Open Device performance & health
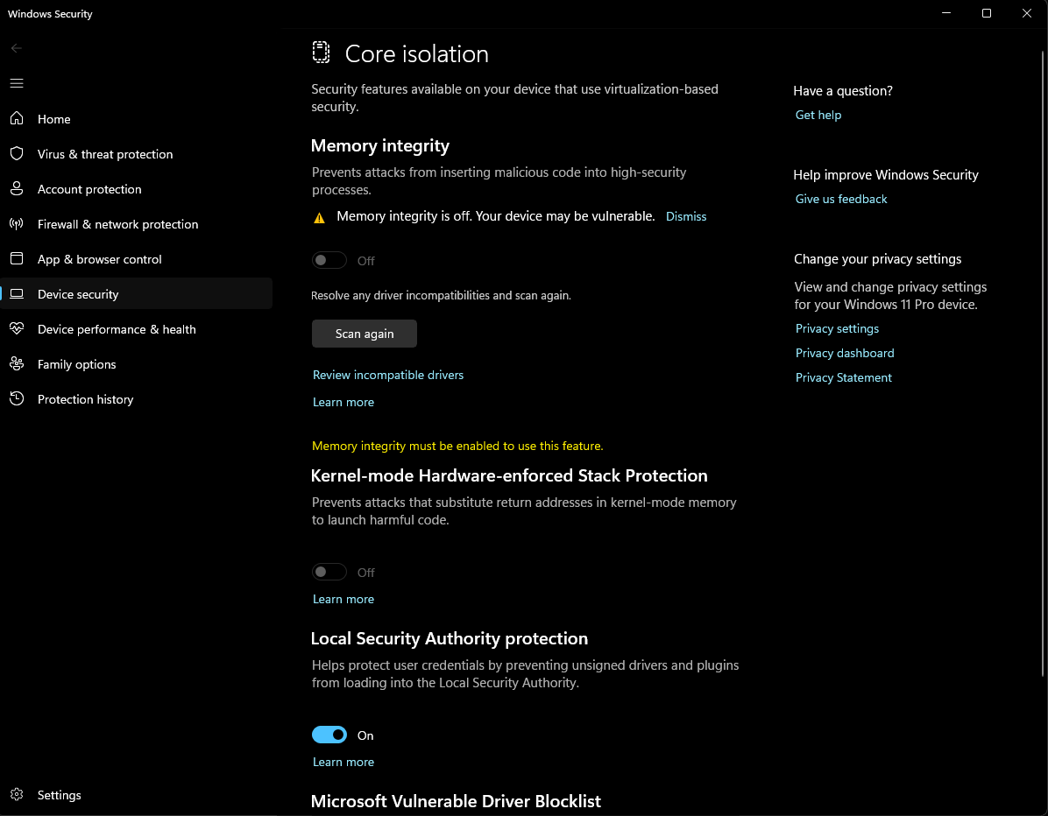Viewport: 1048px width, 816px height. pyautogui.click(x=137, y=329)
